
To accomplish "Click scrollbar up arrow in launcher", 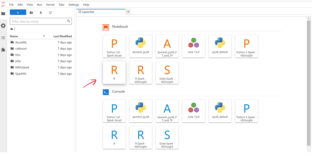I will coord(309,19).
